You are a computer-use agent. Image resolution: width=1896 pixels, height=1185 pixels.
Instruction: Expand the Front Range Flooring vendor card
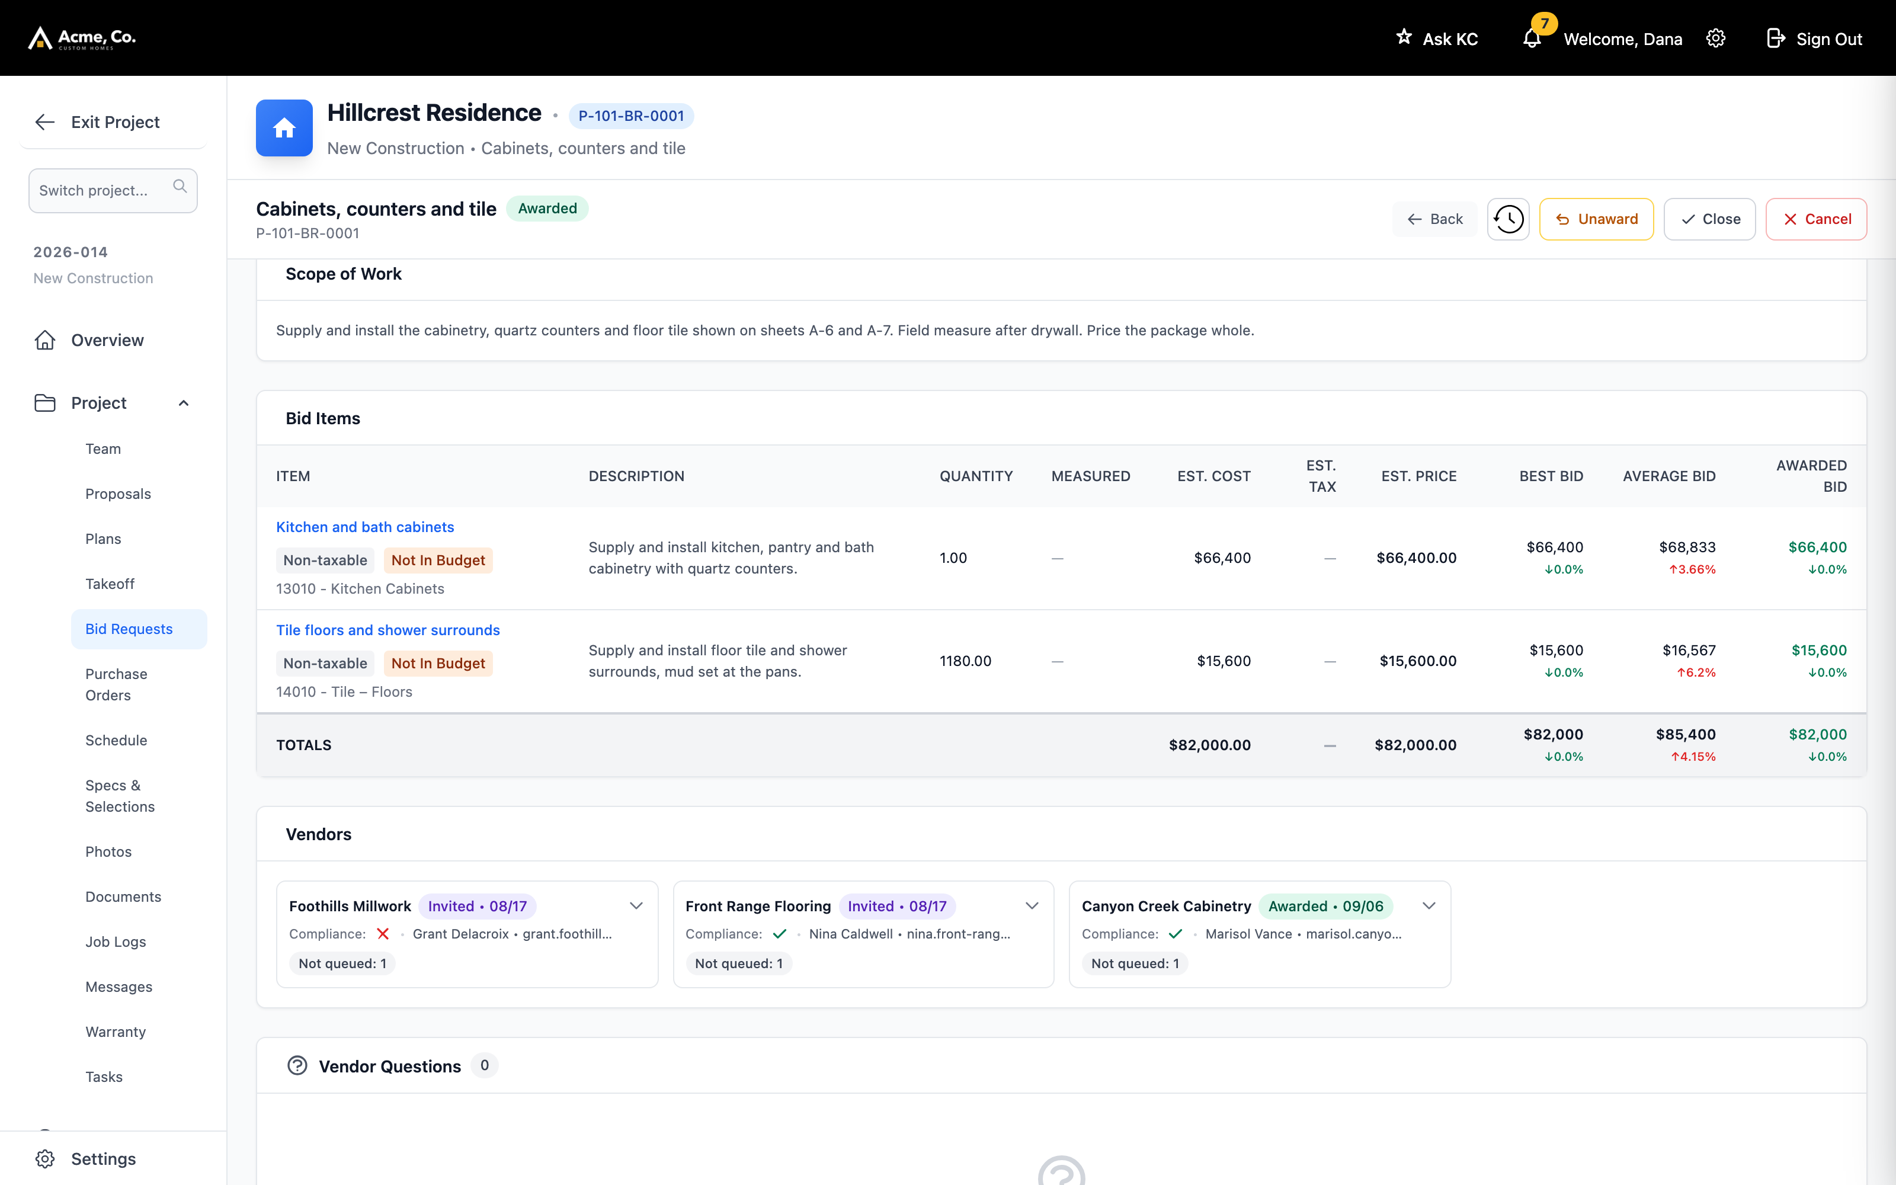pos(1032,906)
